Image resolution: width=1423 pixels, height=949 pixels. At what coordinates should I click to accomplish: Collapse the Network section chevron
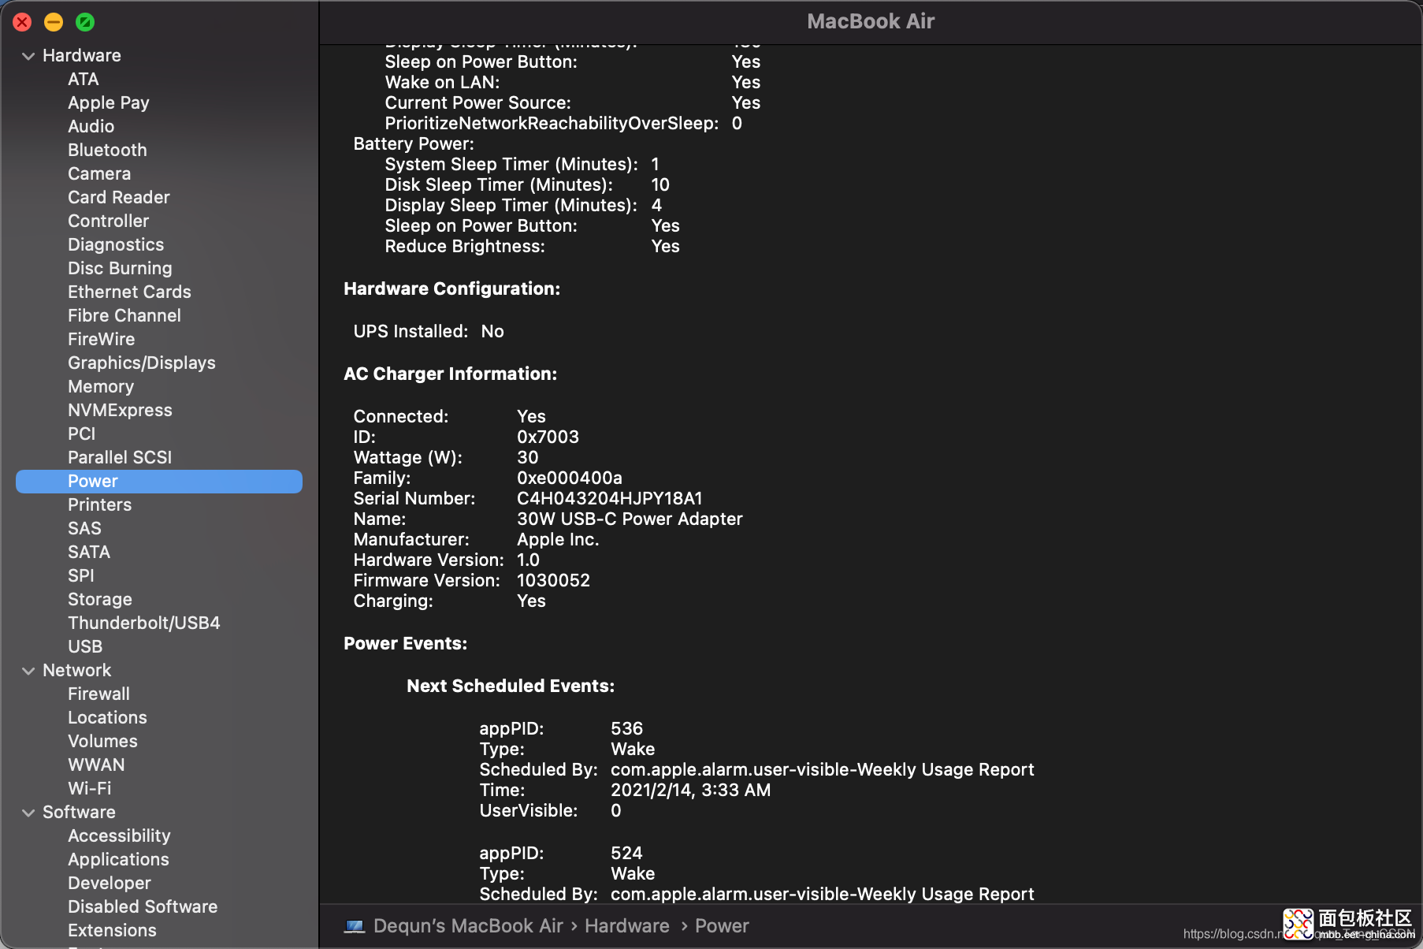pyautogui.click(x=28, y=671)
